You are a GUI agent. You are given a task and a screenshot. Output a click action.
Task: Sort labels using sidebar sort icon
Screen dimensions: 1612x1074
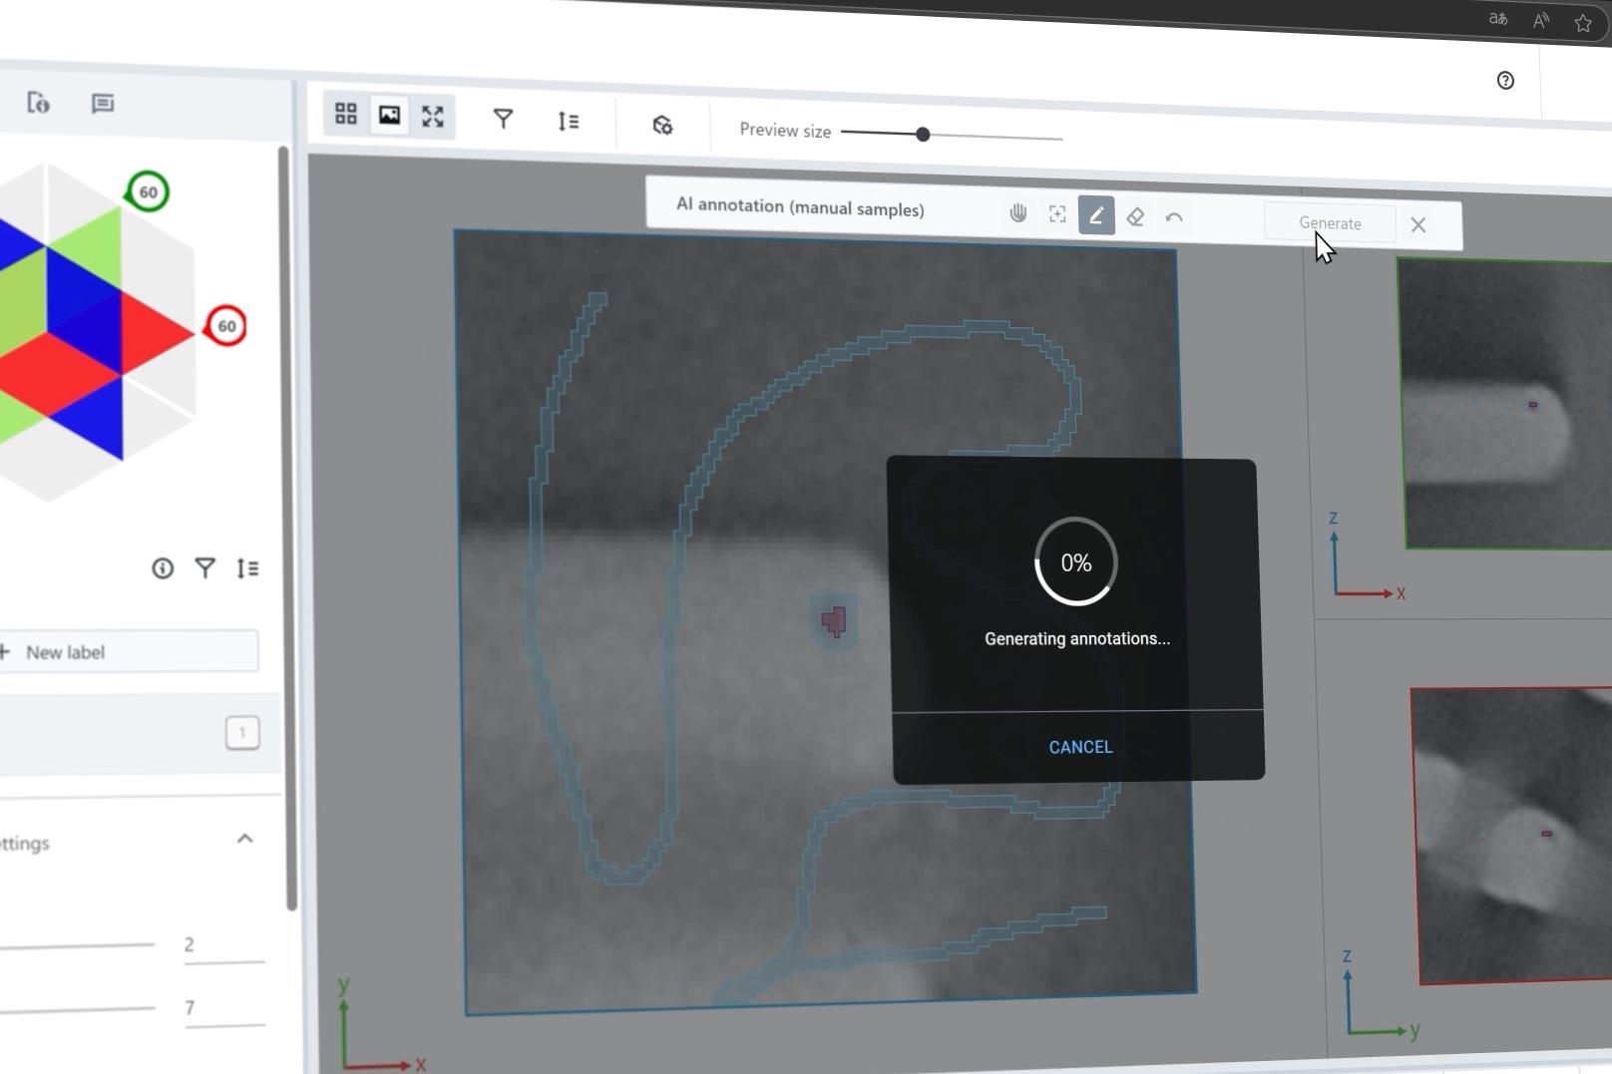(247, 568)
